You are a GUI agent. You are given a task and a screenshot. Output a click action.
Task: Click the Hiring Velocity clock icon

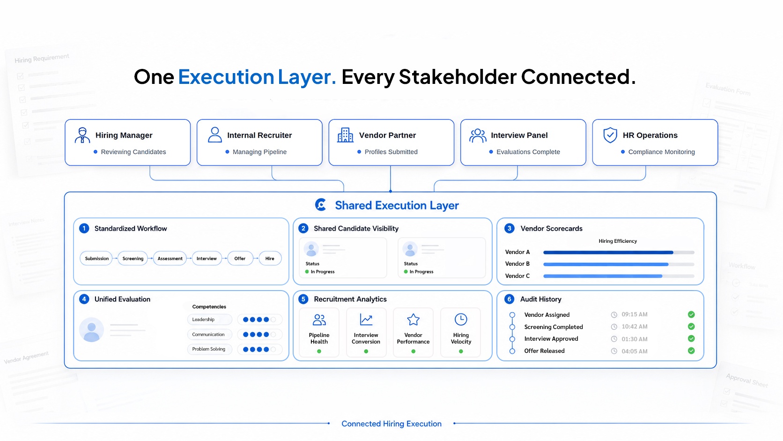point(461,320)
